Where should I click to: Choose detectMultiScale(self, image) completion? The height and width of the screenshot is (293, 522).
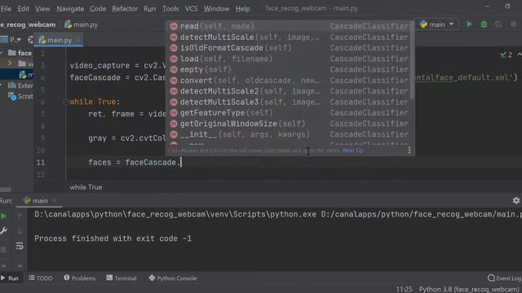pos(289,37)
